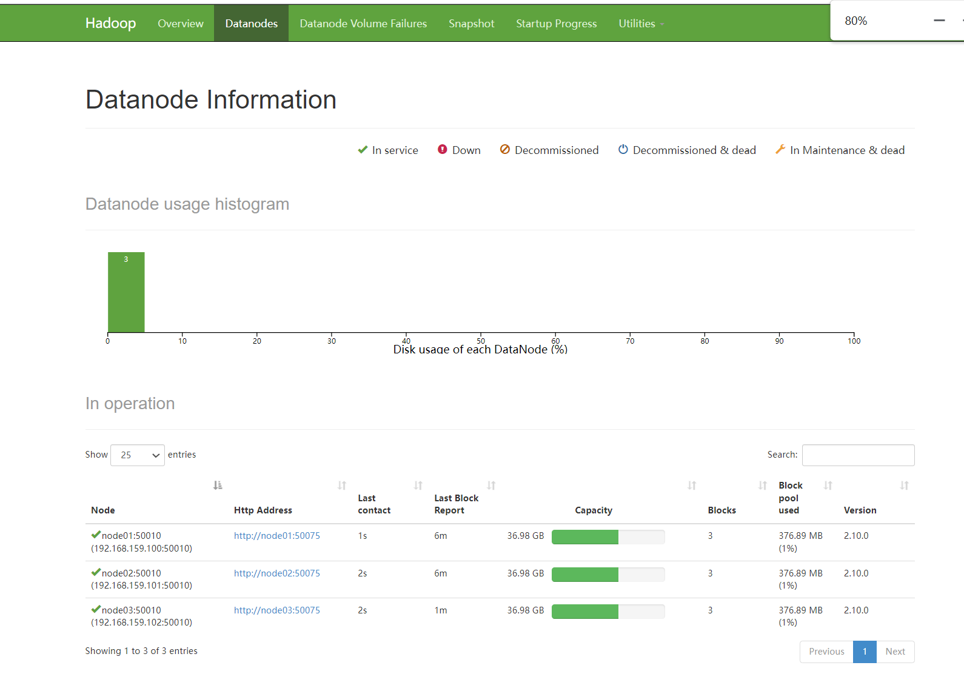
Task: Click node02:50010 node name text
Action: click(132, 573)
